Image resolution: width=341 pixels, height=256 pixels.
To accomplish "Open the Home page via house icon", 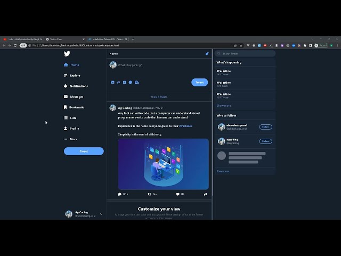I will [x=66, y=65].
